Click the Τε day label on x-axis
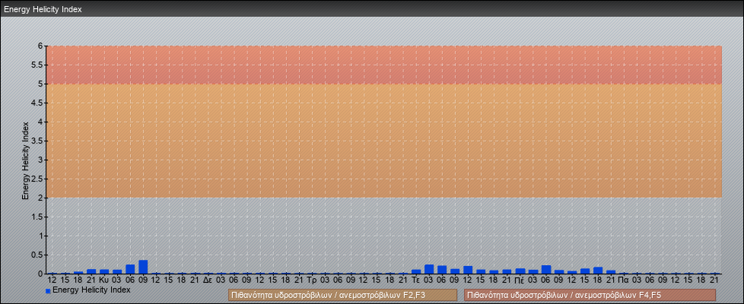744x304 pixels. [x=415, y=280]
